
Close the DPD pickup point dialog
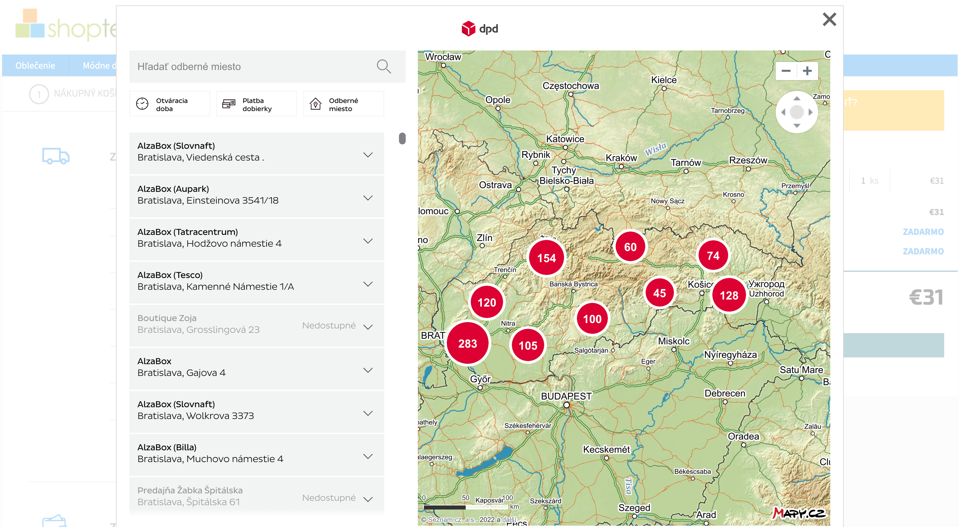[829, 19]
